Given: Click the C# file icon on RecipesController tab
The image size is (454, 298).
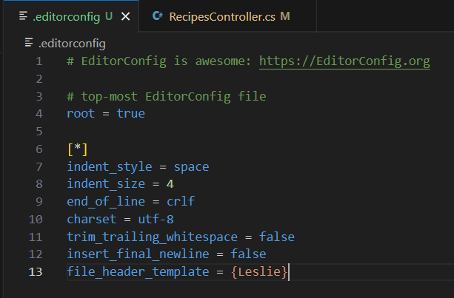Looking at the screenshot, I should coord(157,16).
